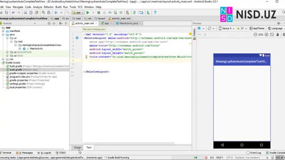The height and width of the screenshot is (160, 285).
Task: Open the Language dropdown in Preview
Action: click(x=276, y=28)
